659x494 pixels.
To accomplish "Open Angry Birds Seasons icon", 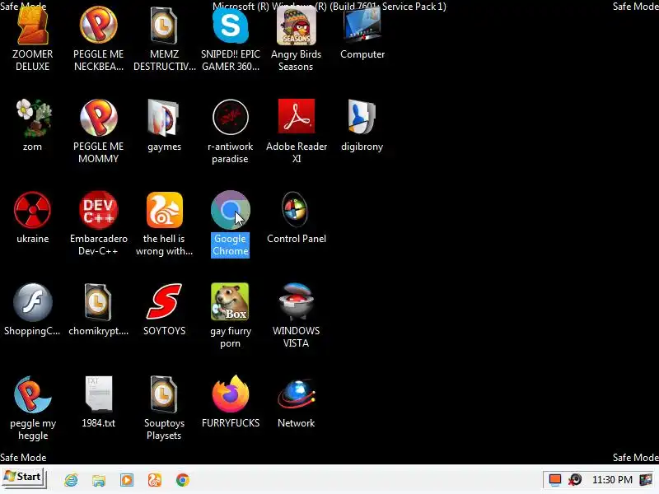I will [x=297, y=27].
